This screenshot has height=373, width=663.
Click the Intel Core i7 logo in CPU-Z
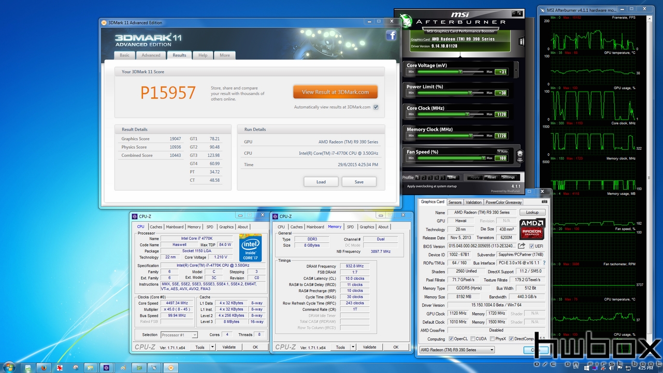pyautogui.click(x=250, y=248)
